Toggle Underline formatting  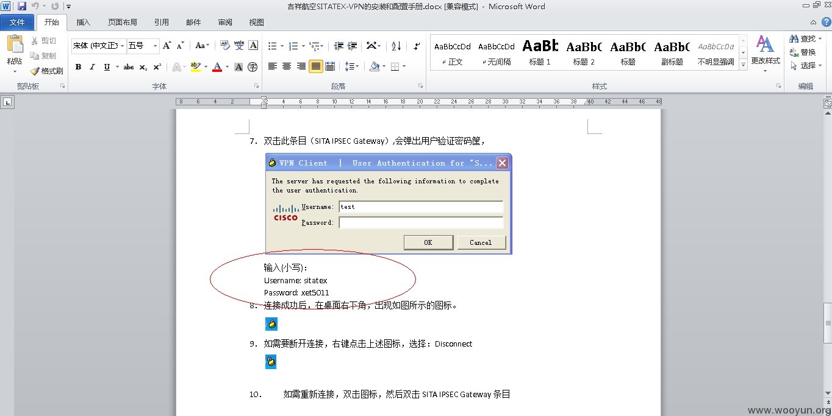pyautogui.click(x=107, y=67)
